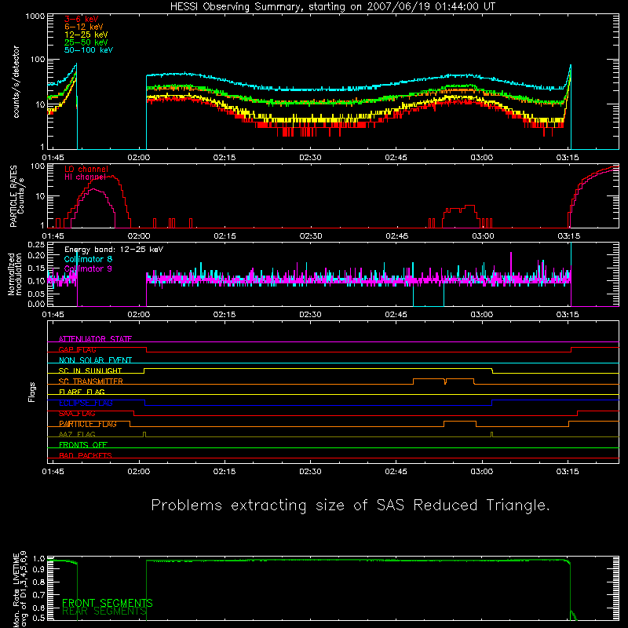Select the Collimator 8 legend label

[x=88, y=259]
